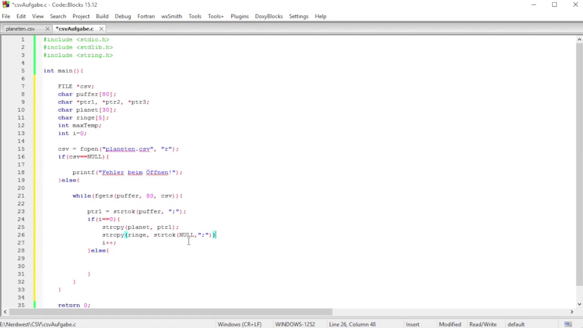Screen dimensions: 583x328
Task: Click the language flag icon in status bar
Action: tap(568, 324)
